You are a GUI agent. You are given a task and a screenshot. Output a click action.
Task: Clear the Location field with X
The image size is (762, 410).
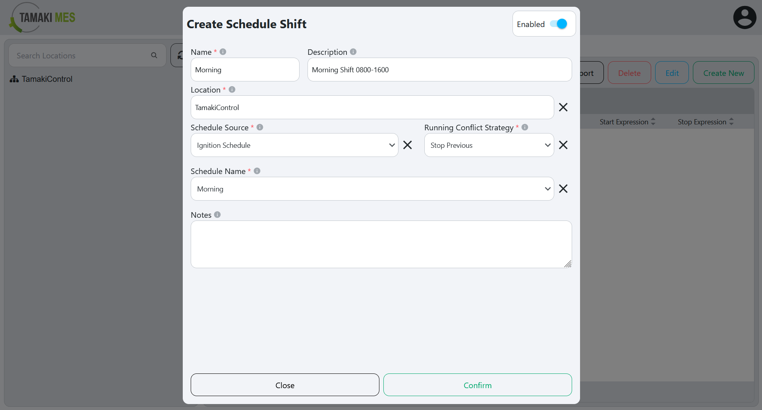click(x=563, y=107)
